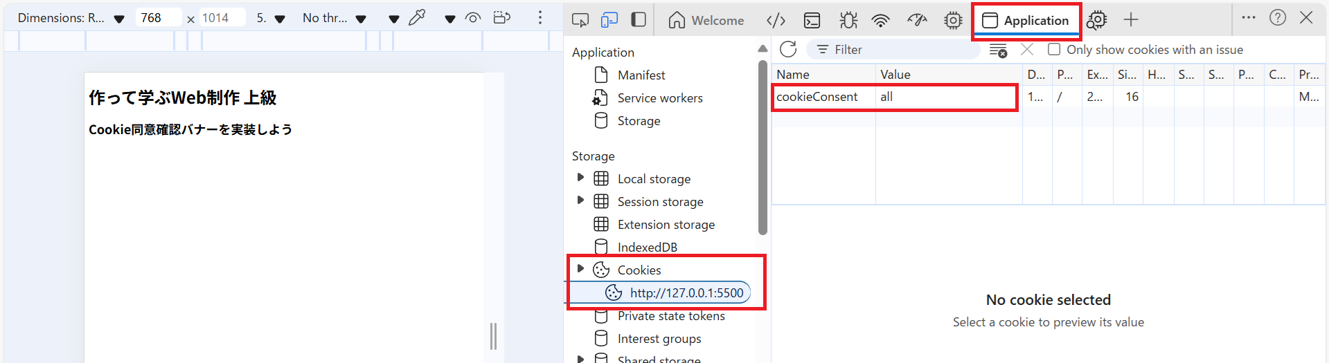Select the http://127.0.0.1:5500 cookies entry
Viewport: 1329px width, 363px height.
[686, 292]
